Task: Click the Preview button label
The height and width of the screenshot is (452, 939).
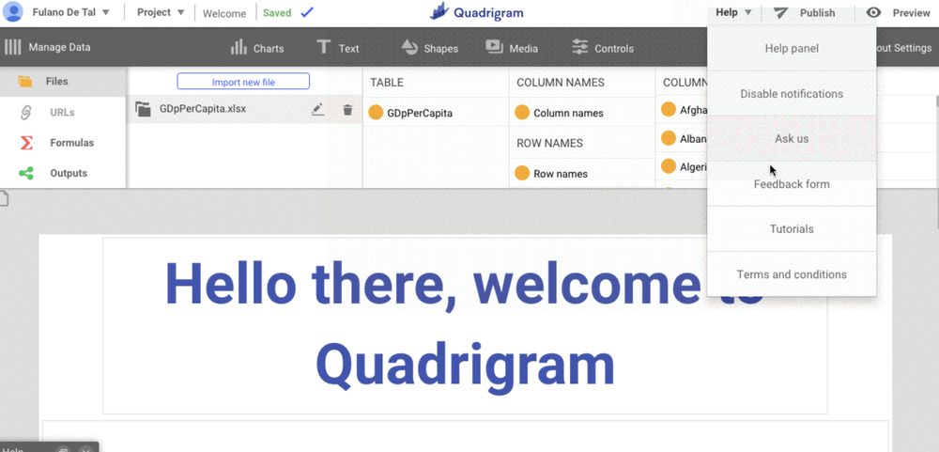Action: (911, 13)
